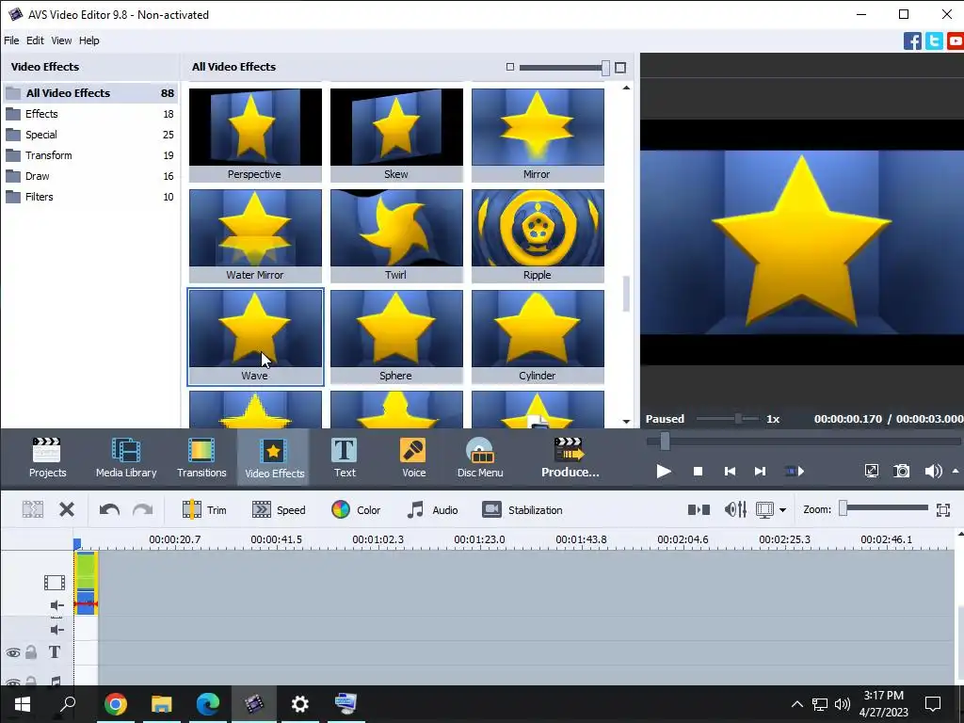Select the Mirror effect thumbnail
The width and height of the screenshot is (964, 723).
pos(538,135)
